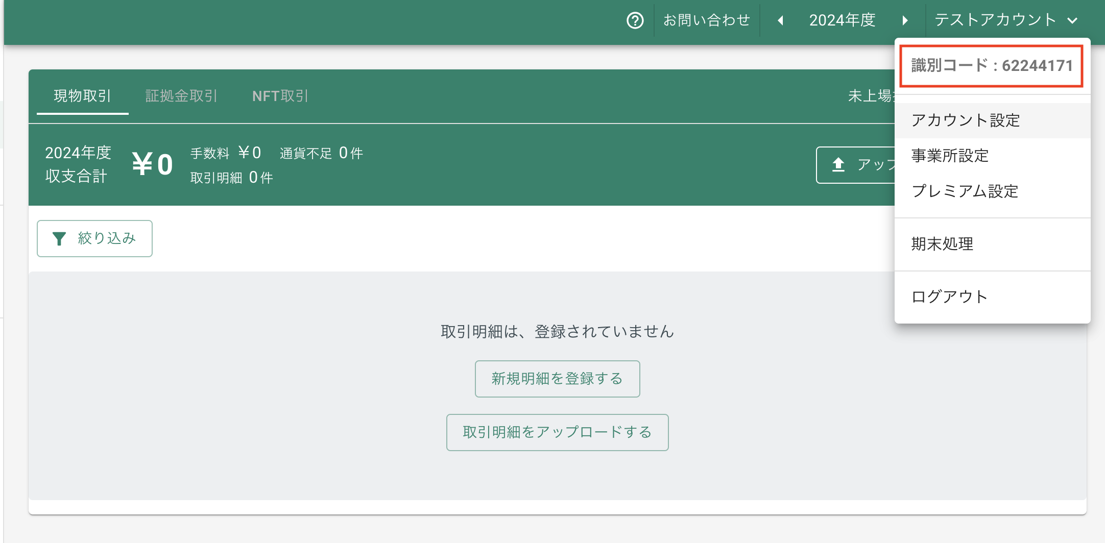The image size is (1105, 543).
Task: Click 取引明細は、登録されていません message
Action: click(557, 332)
